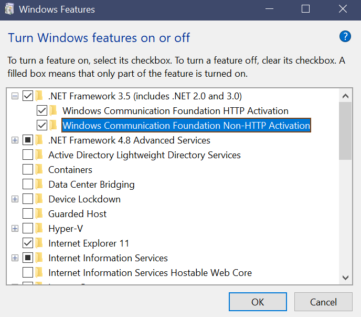Screen dimensions: 361x317
Task: Uncheck Windows Communication Foundation Non-HTTP Activation checkbox
Action: [x=42, y=125]
